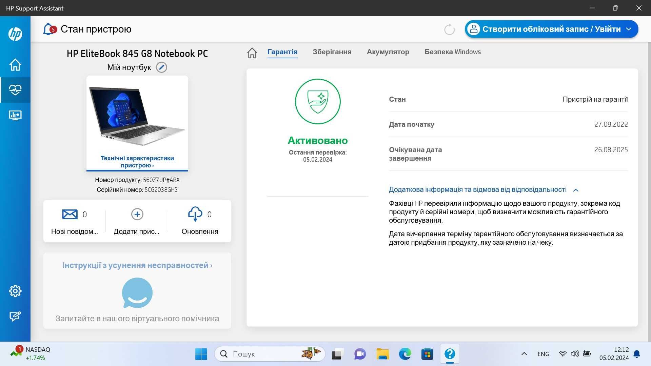Expand the account dropdown chevron

click(x=629, y=29)
